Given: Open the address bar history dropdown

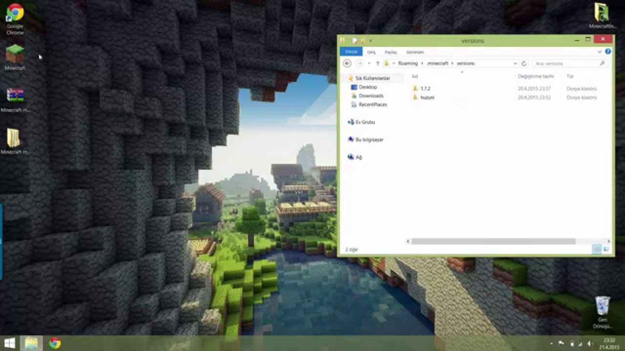Looking at the screenshot, I should tap(515, 63).
